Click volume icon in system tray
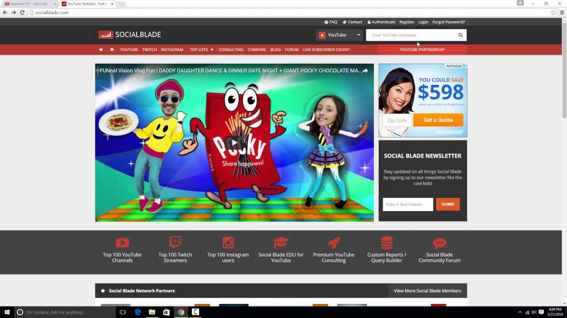This screenshot has width=567, height=318. click(x=534, y=312)
